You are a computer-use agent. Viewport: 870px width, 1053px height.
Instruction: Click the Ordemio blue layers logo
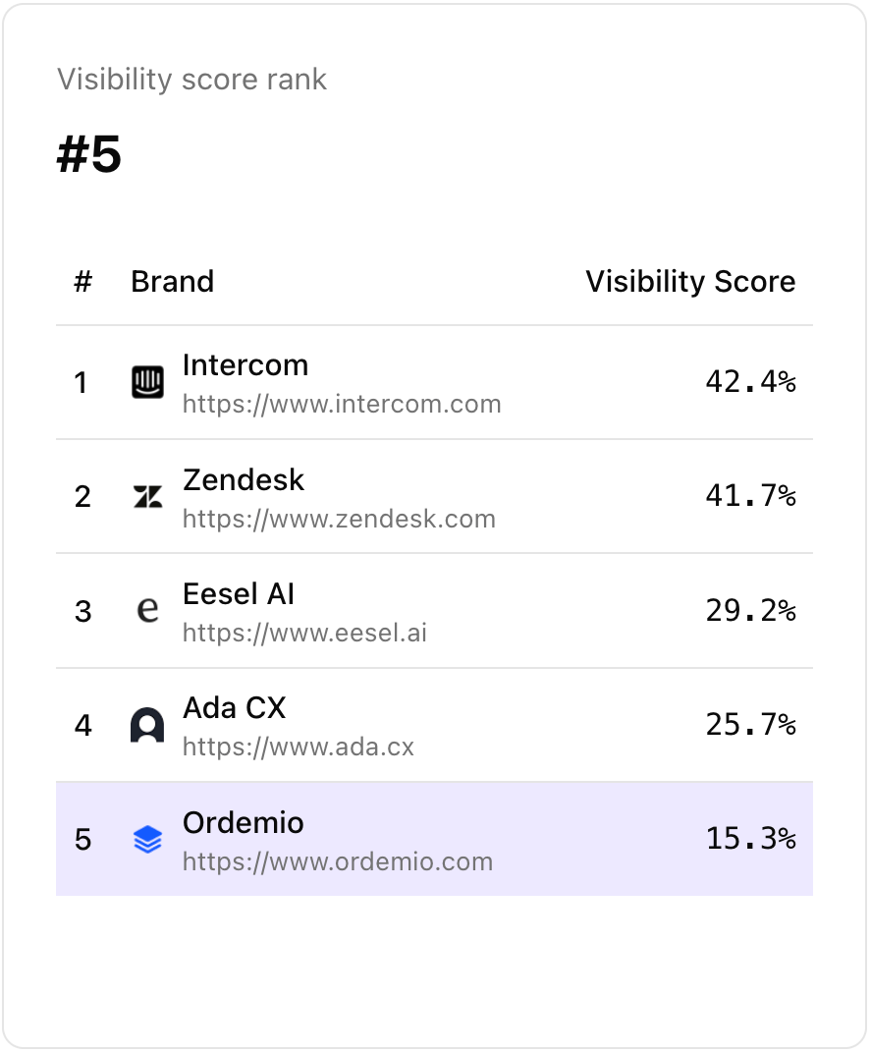[x=147, y=840]
